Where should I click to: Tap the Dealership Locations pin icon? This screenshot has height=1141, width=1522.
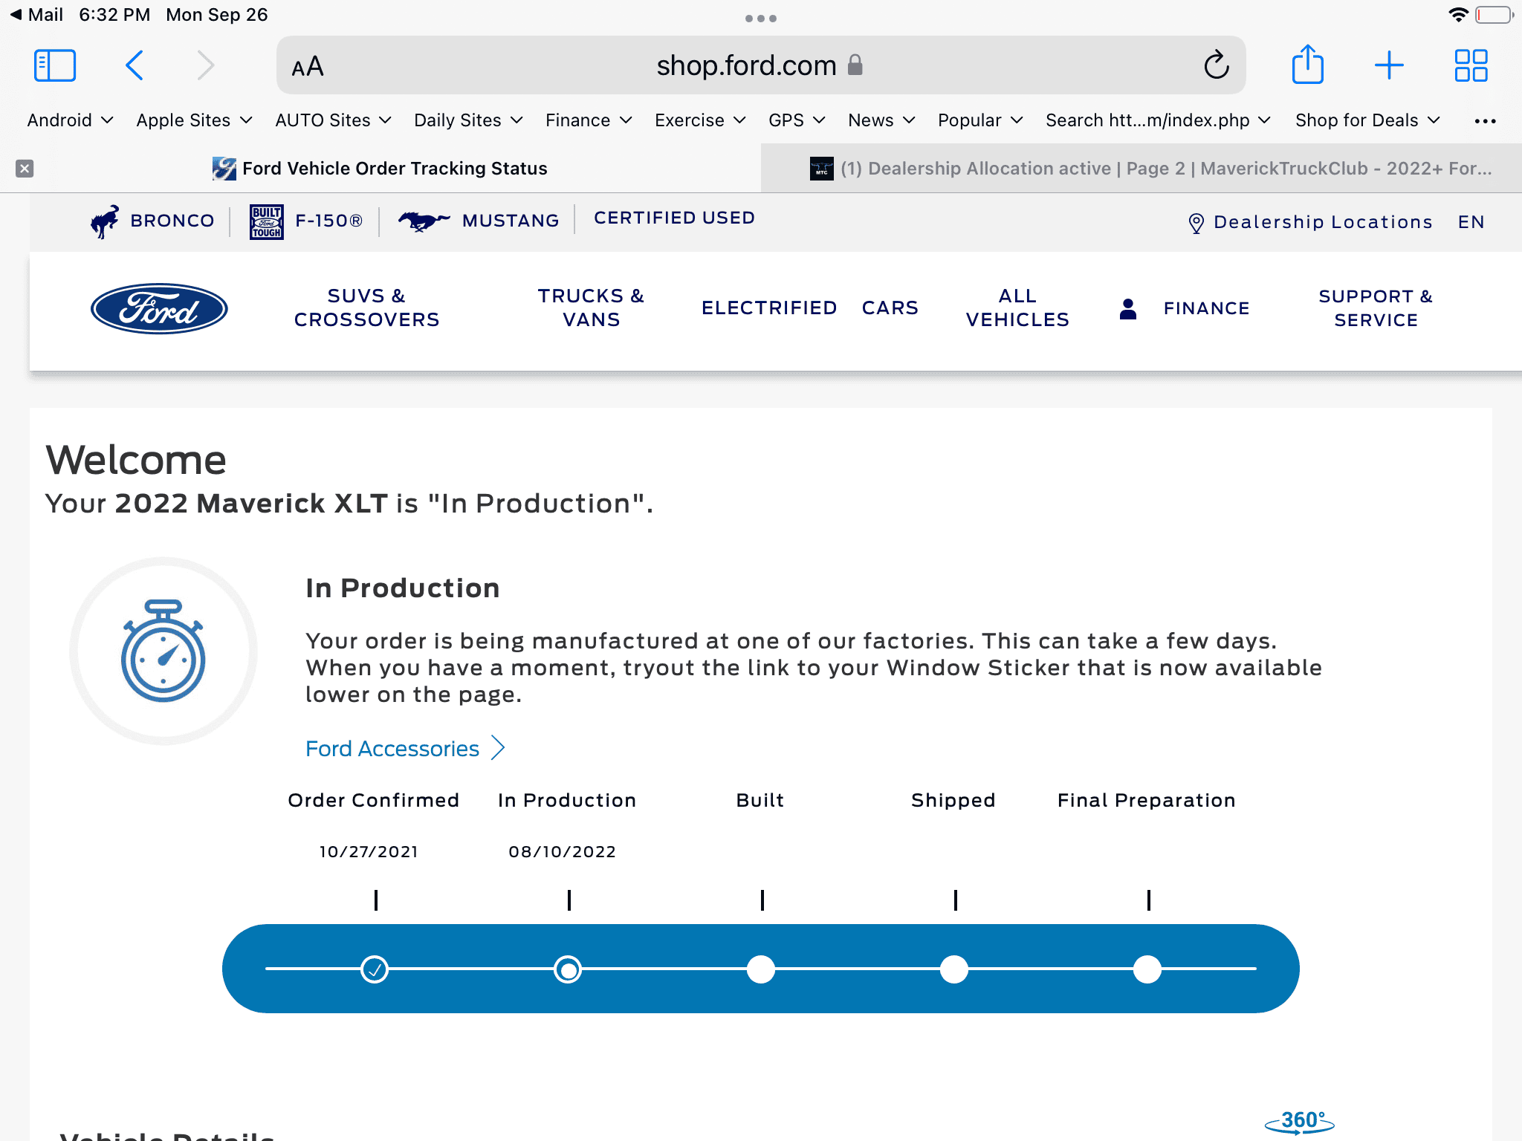1196,223
